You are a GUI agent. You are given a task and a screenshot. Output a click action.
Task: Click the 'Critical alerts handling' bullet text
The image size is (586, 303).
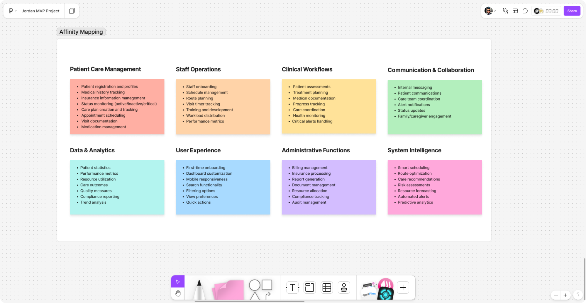click(312, 121)
